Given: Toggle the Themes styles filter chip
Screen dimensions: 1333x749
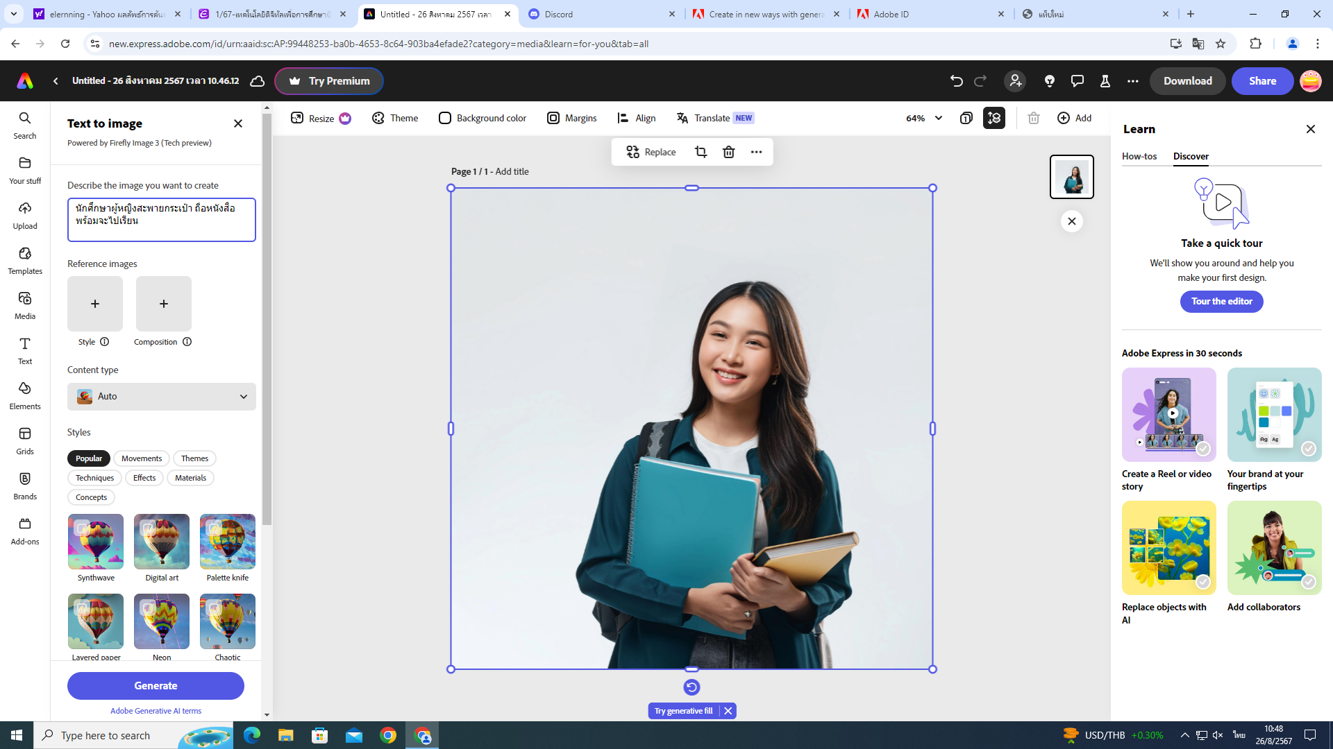Looking at the screenshot, I should click(x=194, y=458).
